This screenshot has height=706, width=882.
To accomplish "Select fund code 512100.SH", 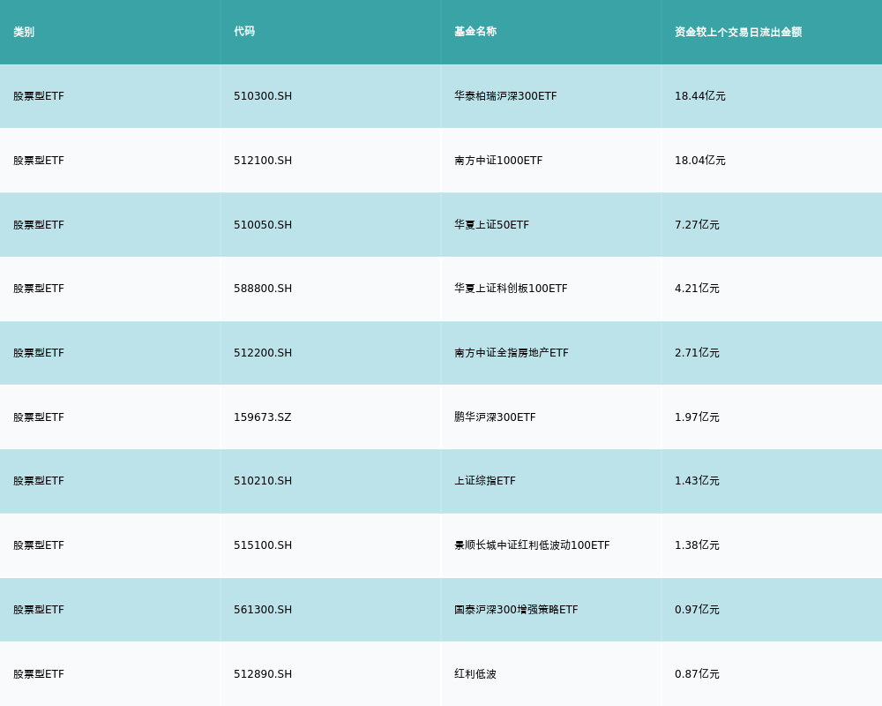I will tap(263, 161).
